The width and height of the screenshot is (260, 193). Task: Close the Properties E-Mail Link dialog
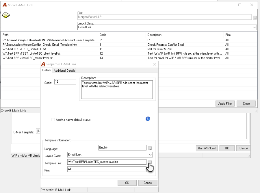pyautogui.click(x=154, y=64)
